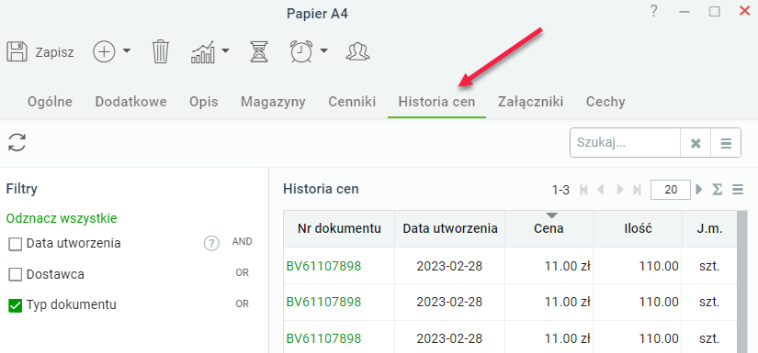The width and height of the screenshot is (758, 353).
Task: Switch to the Ogólne tab
Action: pyautogui.click(x=50, y=103)
